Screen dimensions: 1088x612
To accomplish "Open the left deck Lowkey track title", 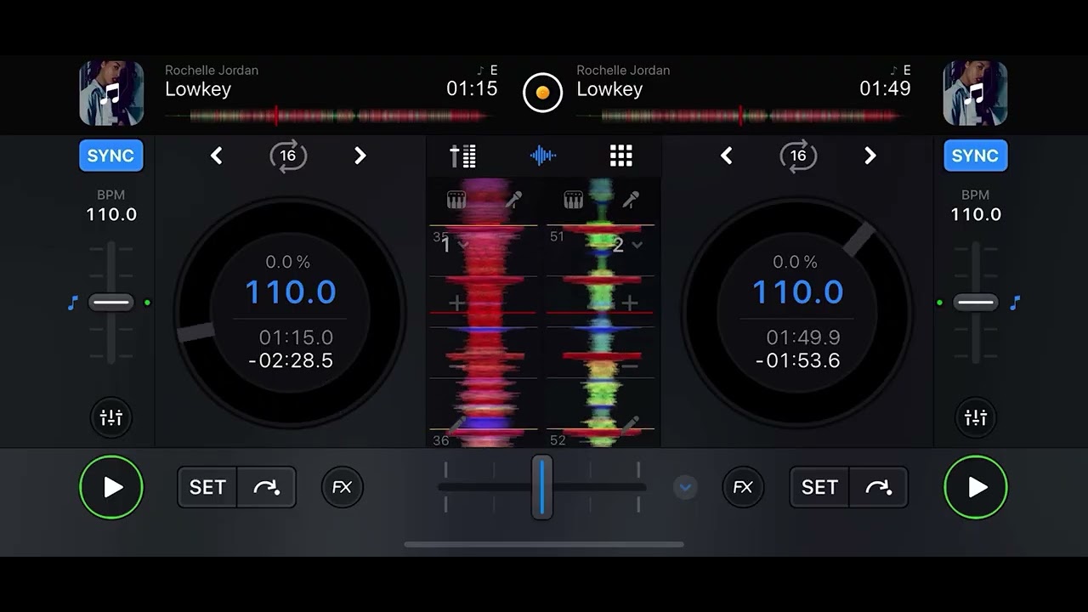I will 198,89.
